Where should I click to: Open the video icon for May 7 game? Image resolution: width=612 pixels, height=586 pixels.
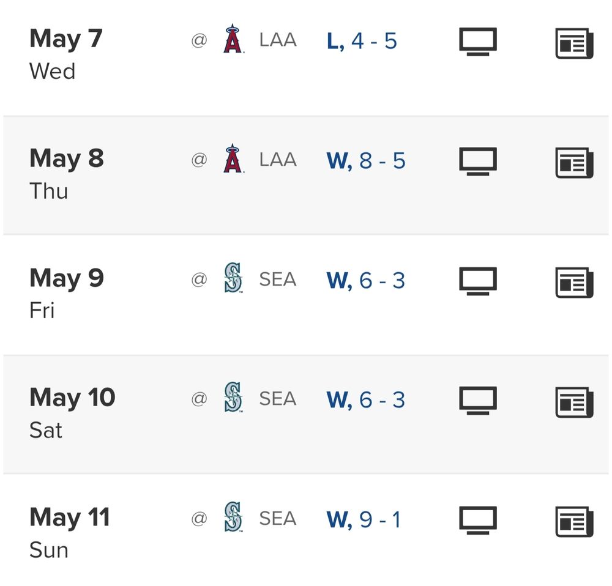pos(478,42)
